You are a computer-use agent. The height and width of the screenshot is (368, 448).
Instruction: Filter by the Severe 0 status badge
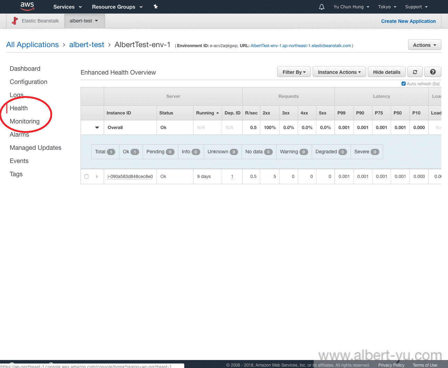pyautogui.click(x=367, y=152)
